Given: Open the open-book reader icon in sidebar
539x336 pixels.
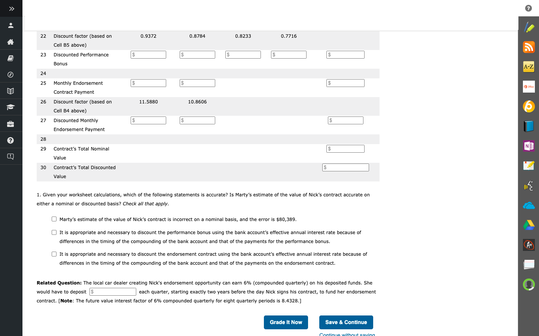Looking at the screenshot, I should pos(11,91).
